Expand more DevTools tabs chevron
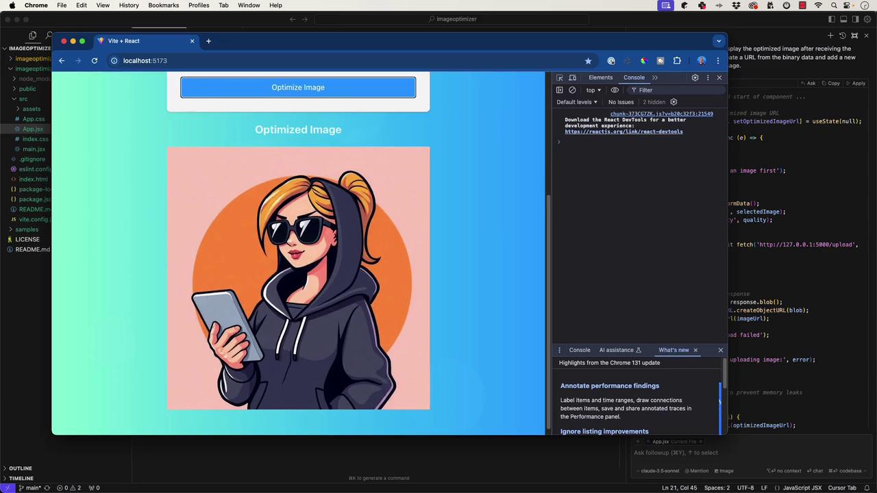 pos(655,78)
